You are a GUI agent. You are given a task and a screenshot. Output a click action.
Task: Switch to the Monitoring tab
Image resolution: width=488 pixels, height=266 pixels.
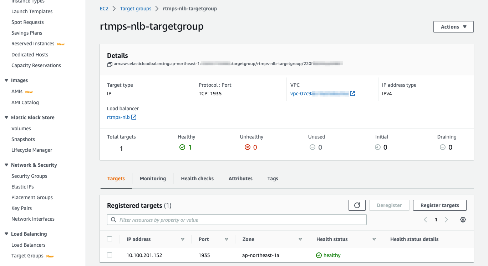[153, 179]
